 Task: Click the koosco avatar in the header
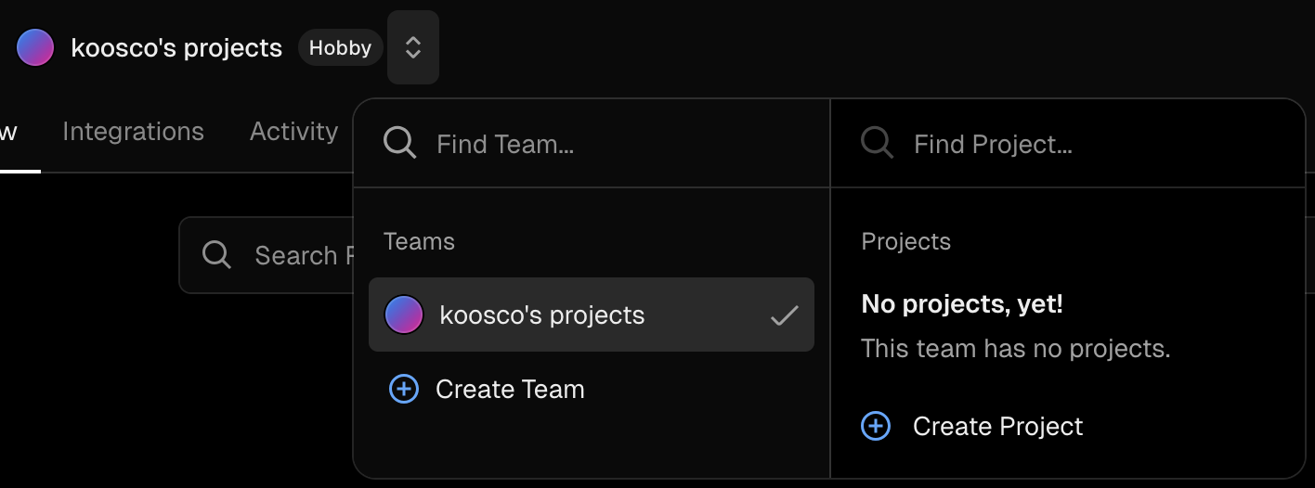tap(35, 47)
